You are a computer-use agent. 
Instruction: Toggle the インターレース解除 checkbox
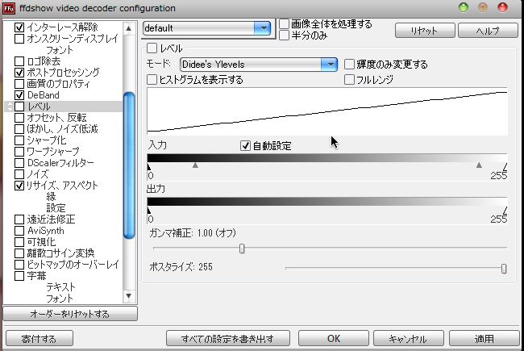pos(19,27)
